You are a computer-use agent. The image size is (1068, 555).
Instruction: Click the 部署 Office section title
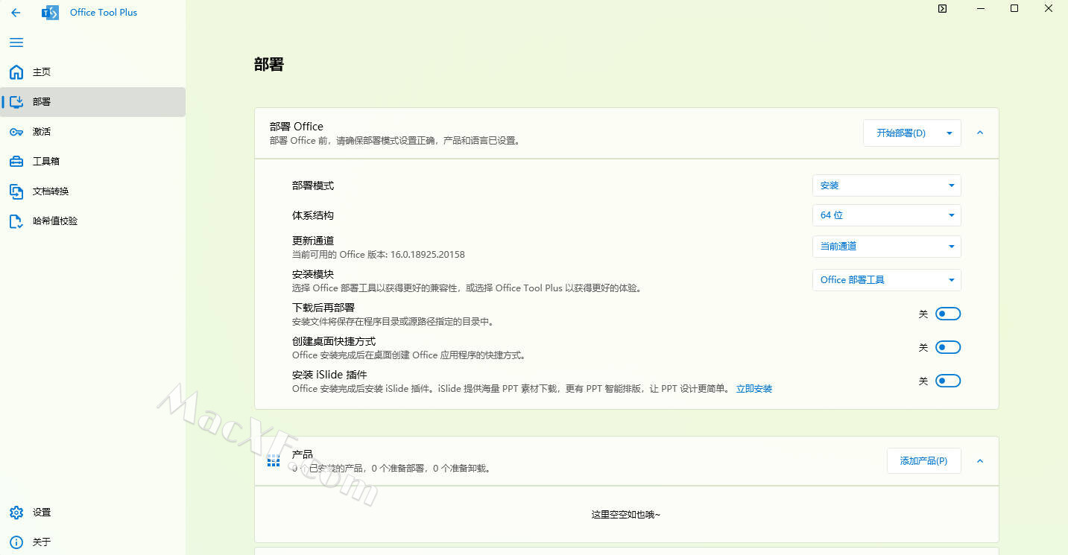tap(297, 127)
